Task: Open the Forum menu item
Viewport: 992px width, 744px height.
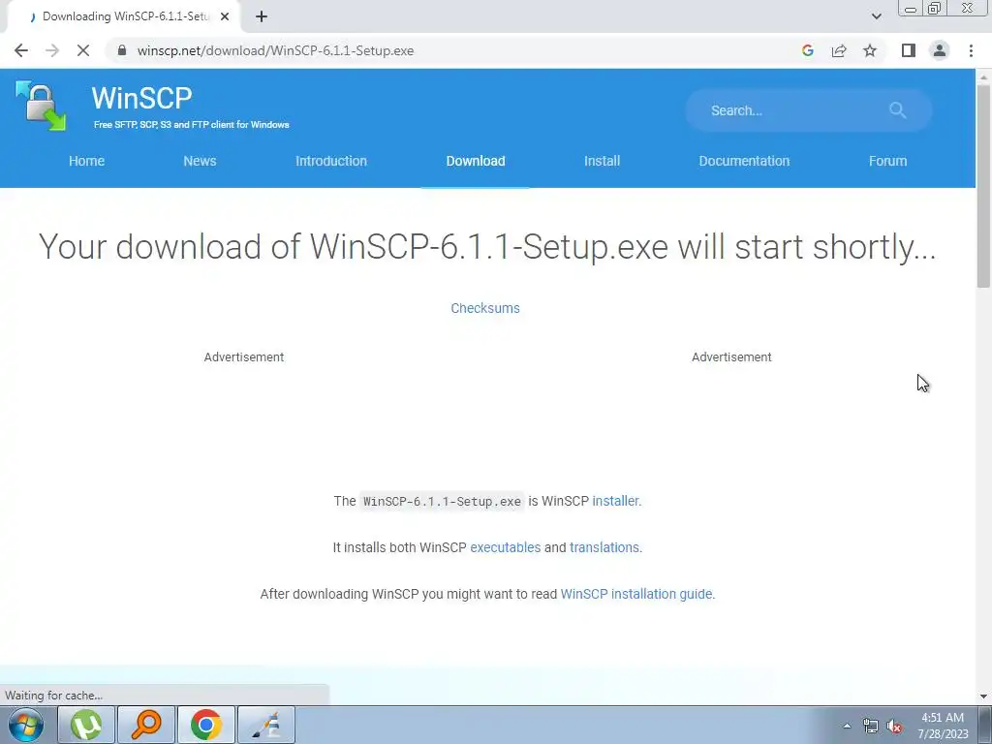Action: click(887, 161)
